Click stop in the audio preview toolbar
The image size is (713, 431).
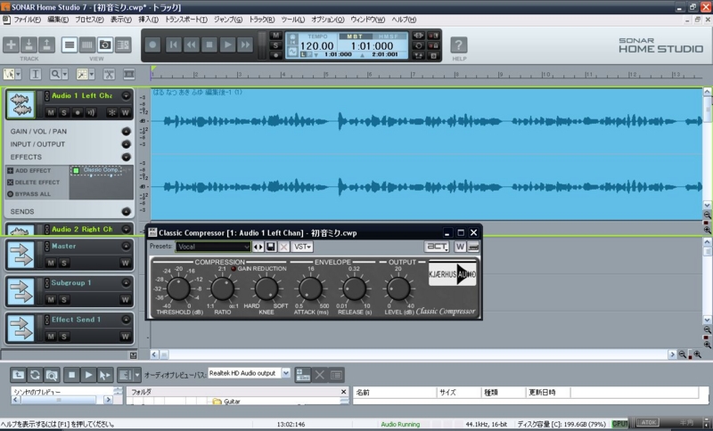(x=71, y=375)
